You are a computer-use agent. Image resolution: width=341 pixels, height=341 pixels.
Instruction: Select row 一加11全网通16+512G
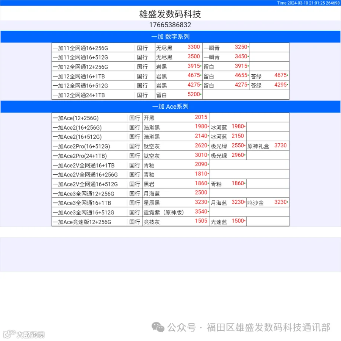point(170,57)
